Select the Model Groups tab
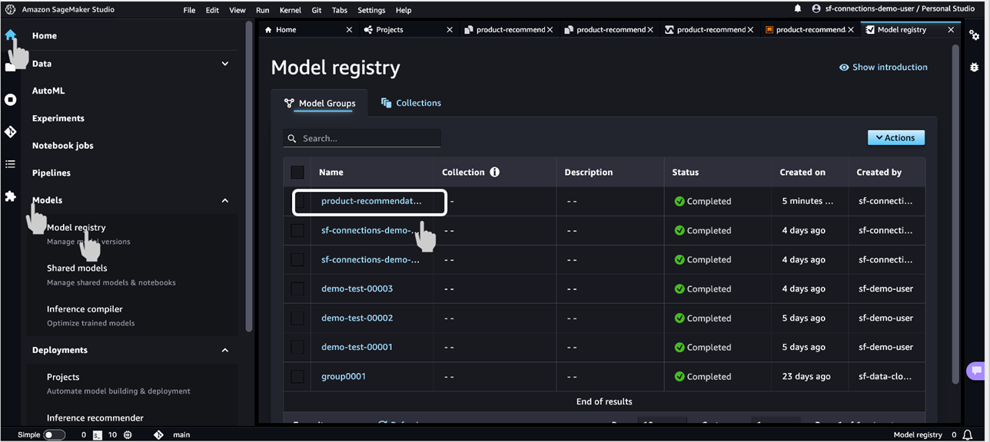 (x=320, y=103)
